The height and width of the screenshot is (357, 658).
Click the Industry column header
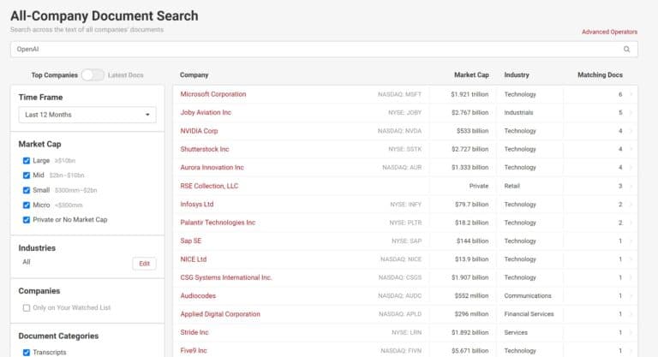click(x=517, y=75)
